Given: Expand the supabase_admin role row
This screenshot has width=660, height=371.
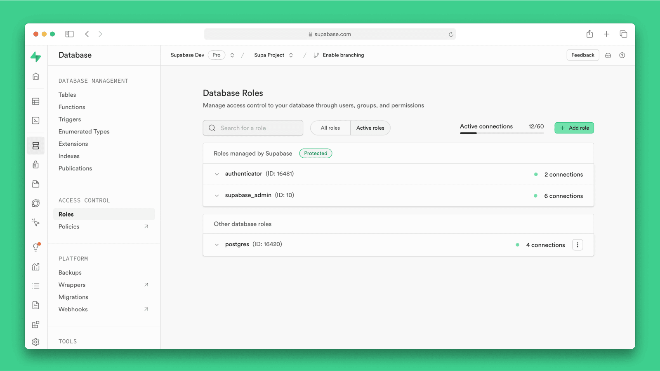Looking at the screenshot, I should pos(217,196).
